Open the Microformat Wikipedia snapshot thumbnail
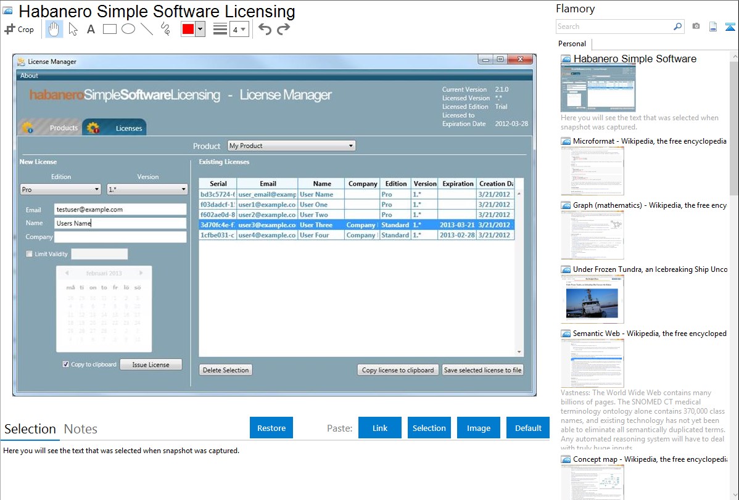This screenshot has height=500, width=739. (592, 171)
